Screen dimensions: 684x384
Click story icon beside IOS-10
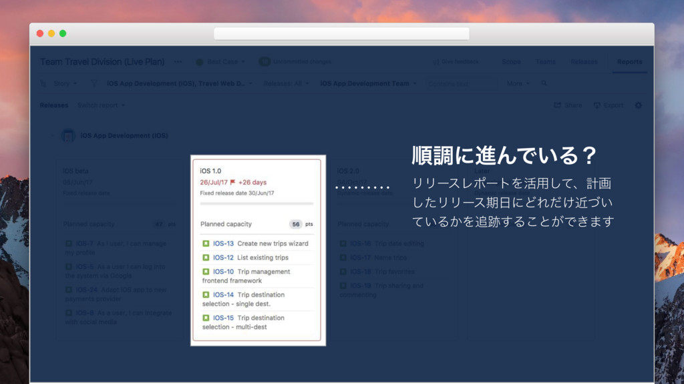pyautogui.click(x=206, y=271)
